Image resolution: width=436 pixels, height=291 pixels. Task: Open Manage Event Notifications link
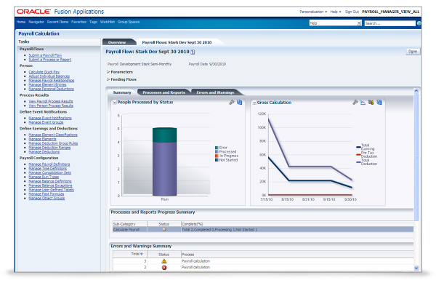coord(50,118)
